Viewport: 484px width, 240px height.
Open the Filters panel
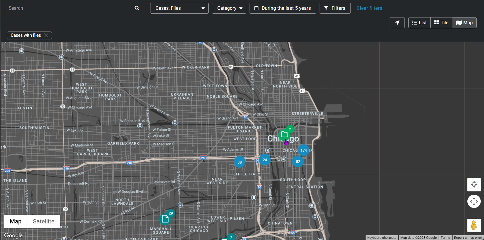click(x=335, y=8)
